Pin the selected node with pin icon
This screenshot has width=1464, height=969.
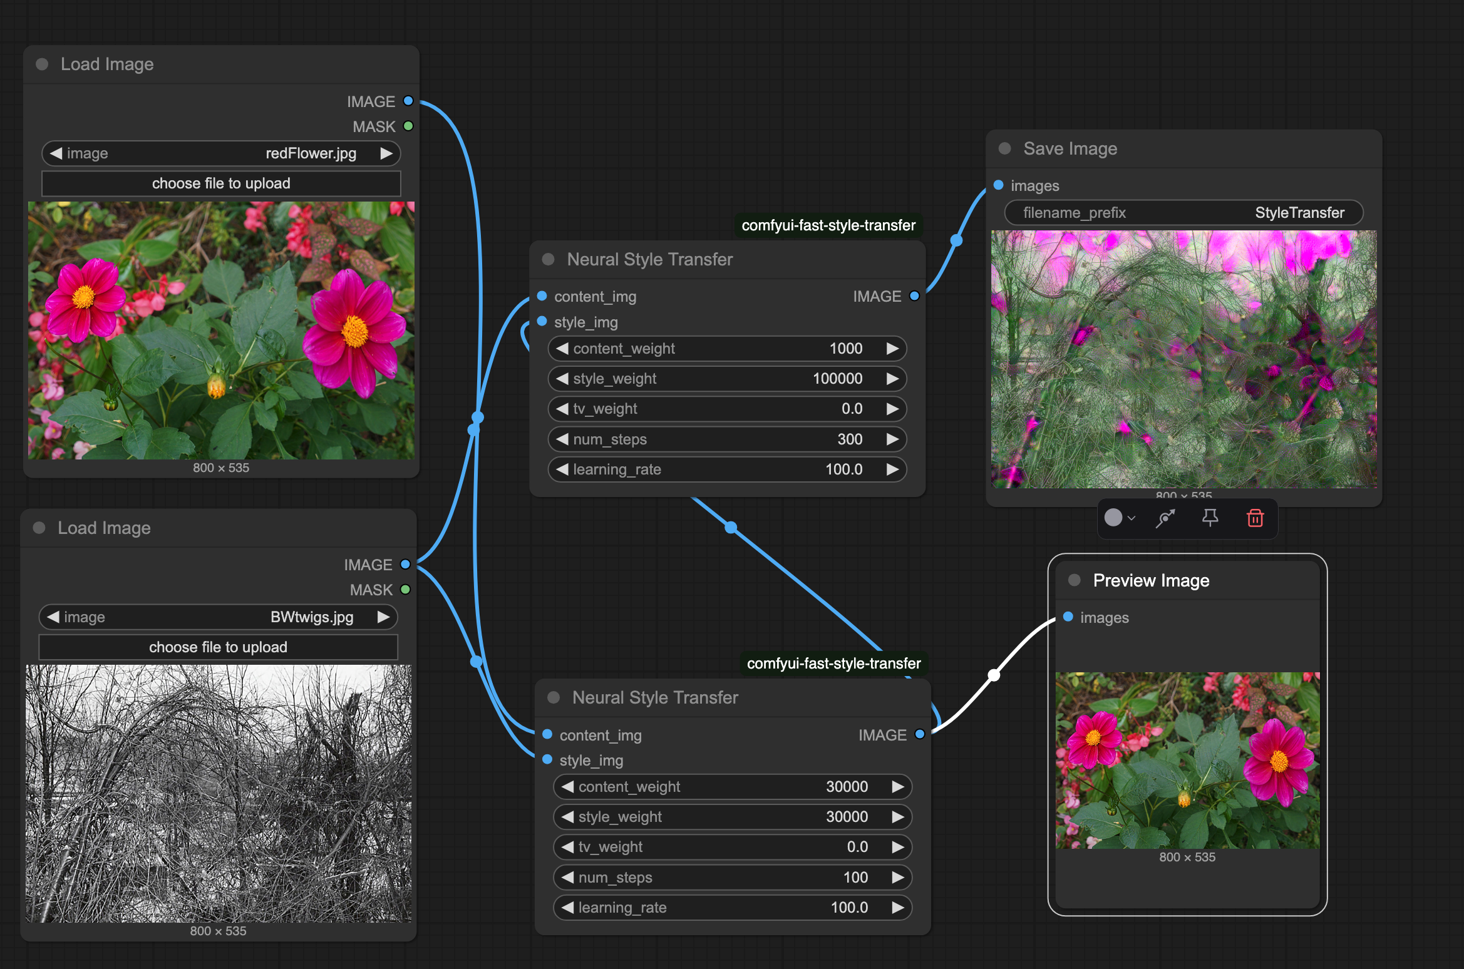[x=1210, y=518]
